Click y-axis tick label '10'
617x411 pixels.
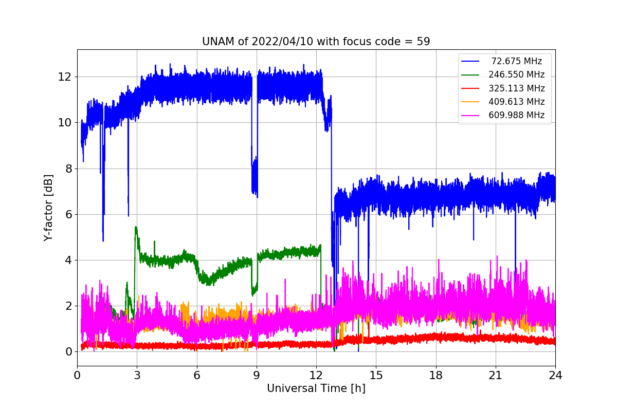pyautogui.click(x=64, y=123)
